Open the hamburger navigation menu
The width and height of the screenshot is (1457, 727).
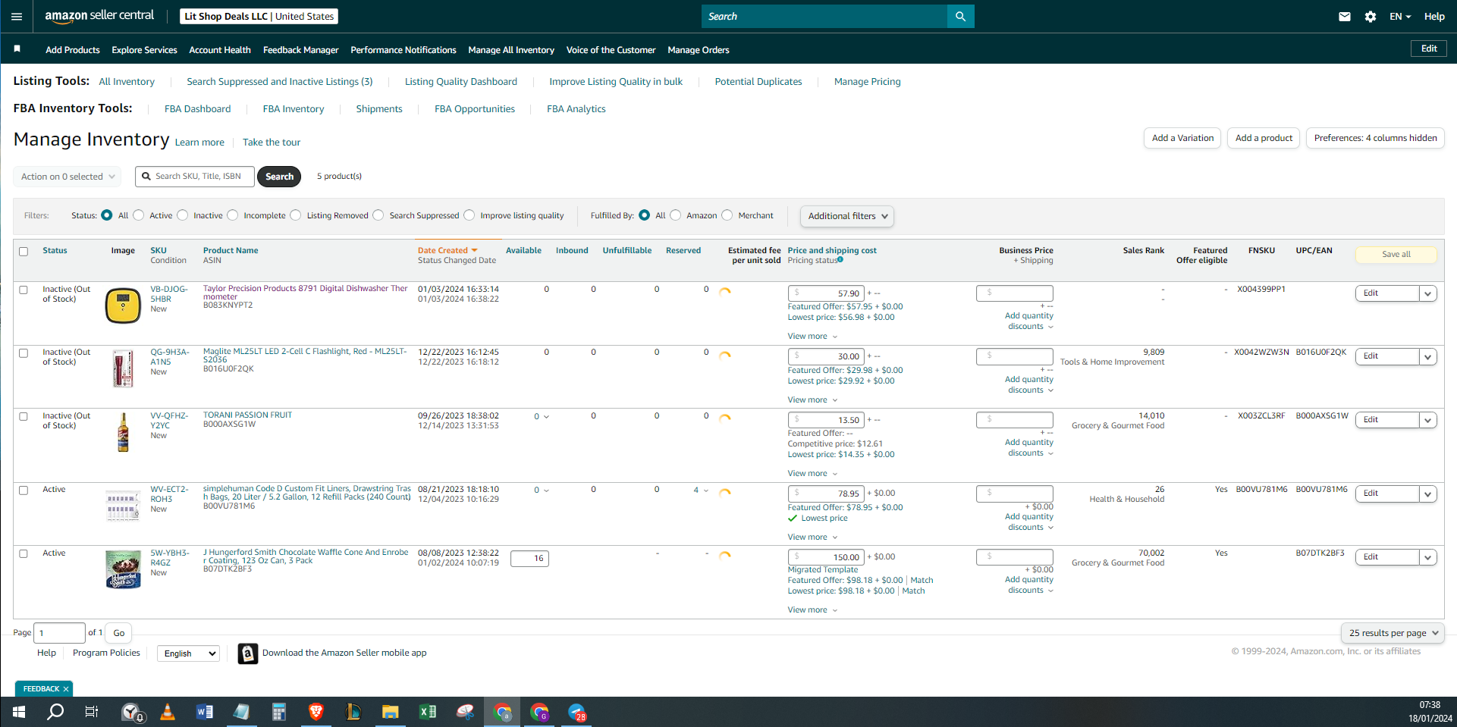(17, 16)
